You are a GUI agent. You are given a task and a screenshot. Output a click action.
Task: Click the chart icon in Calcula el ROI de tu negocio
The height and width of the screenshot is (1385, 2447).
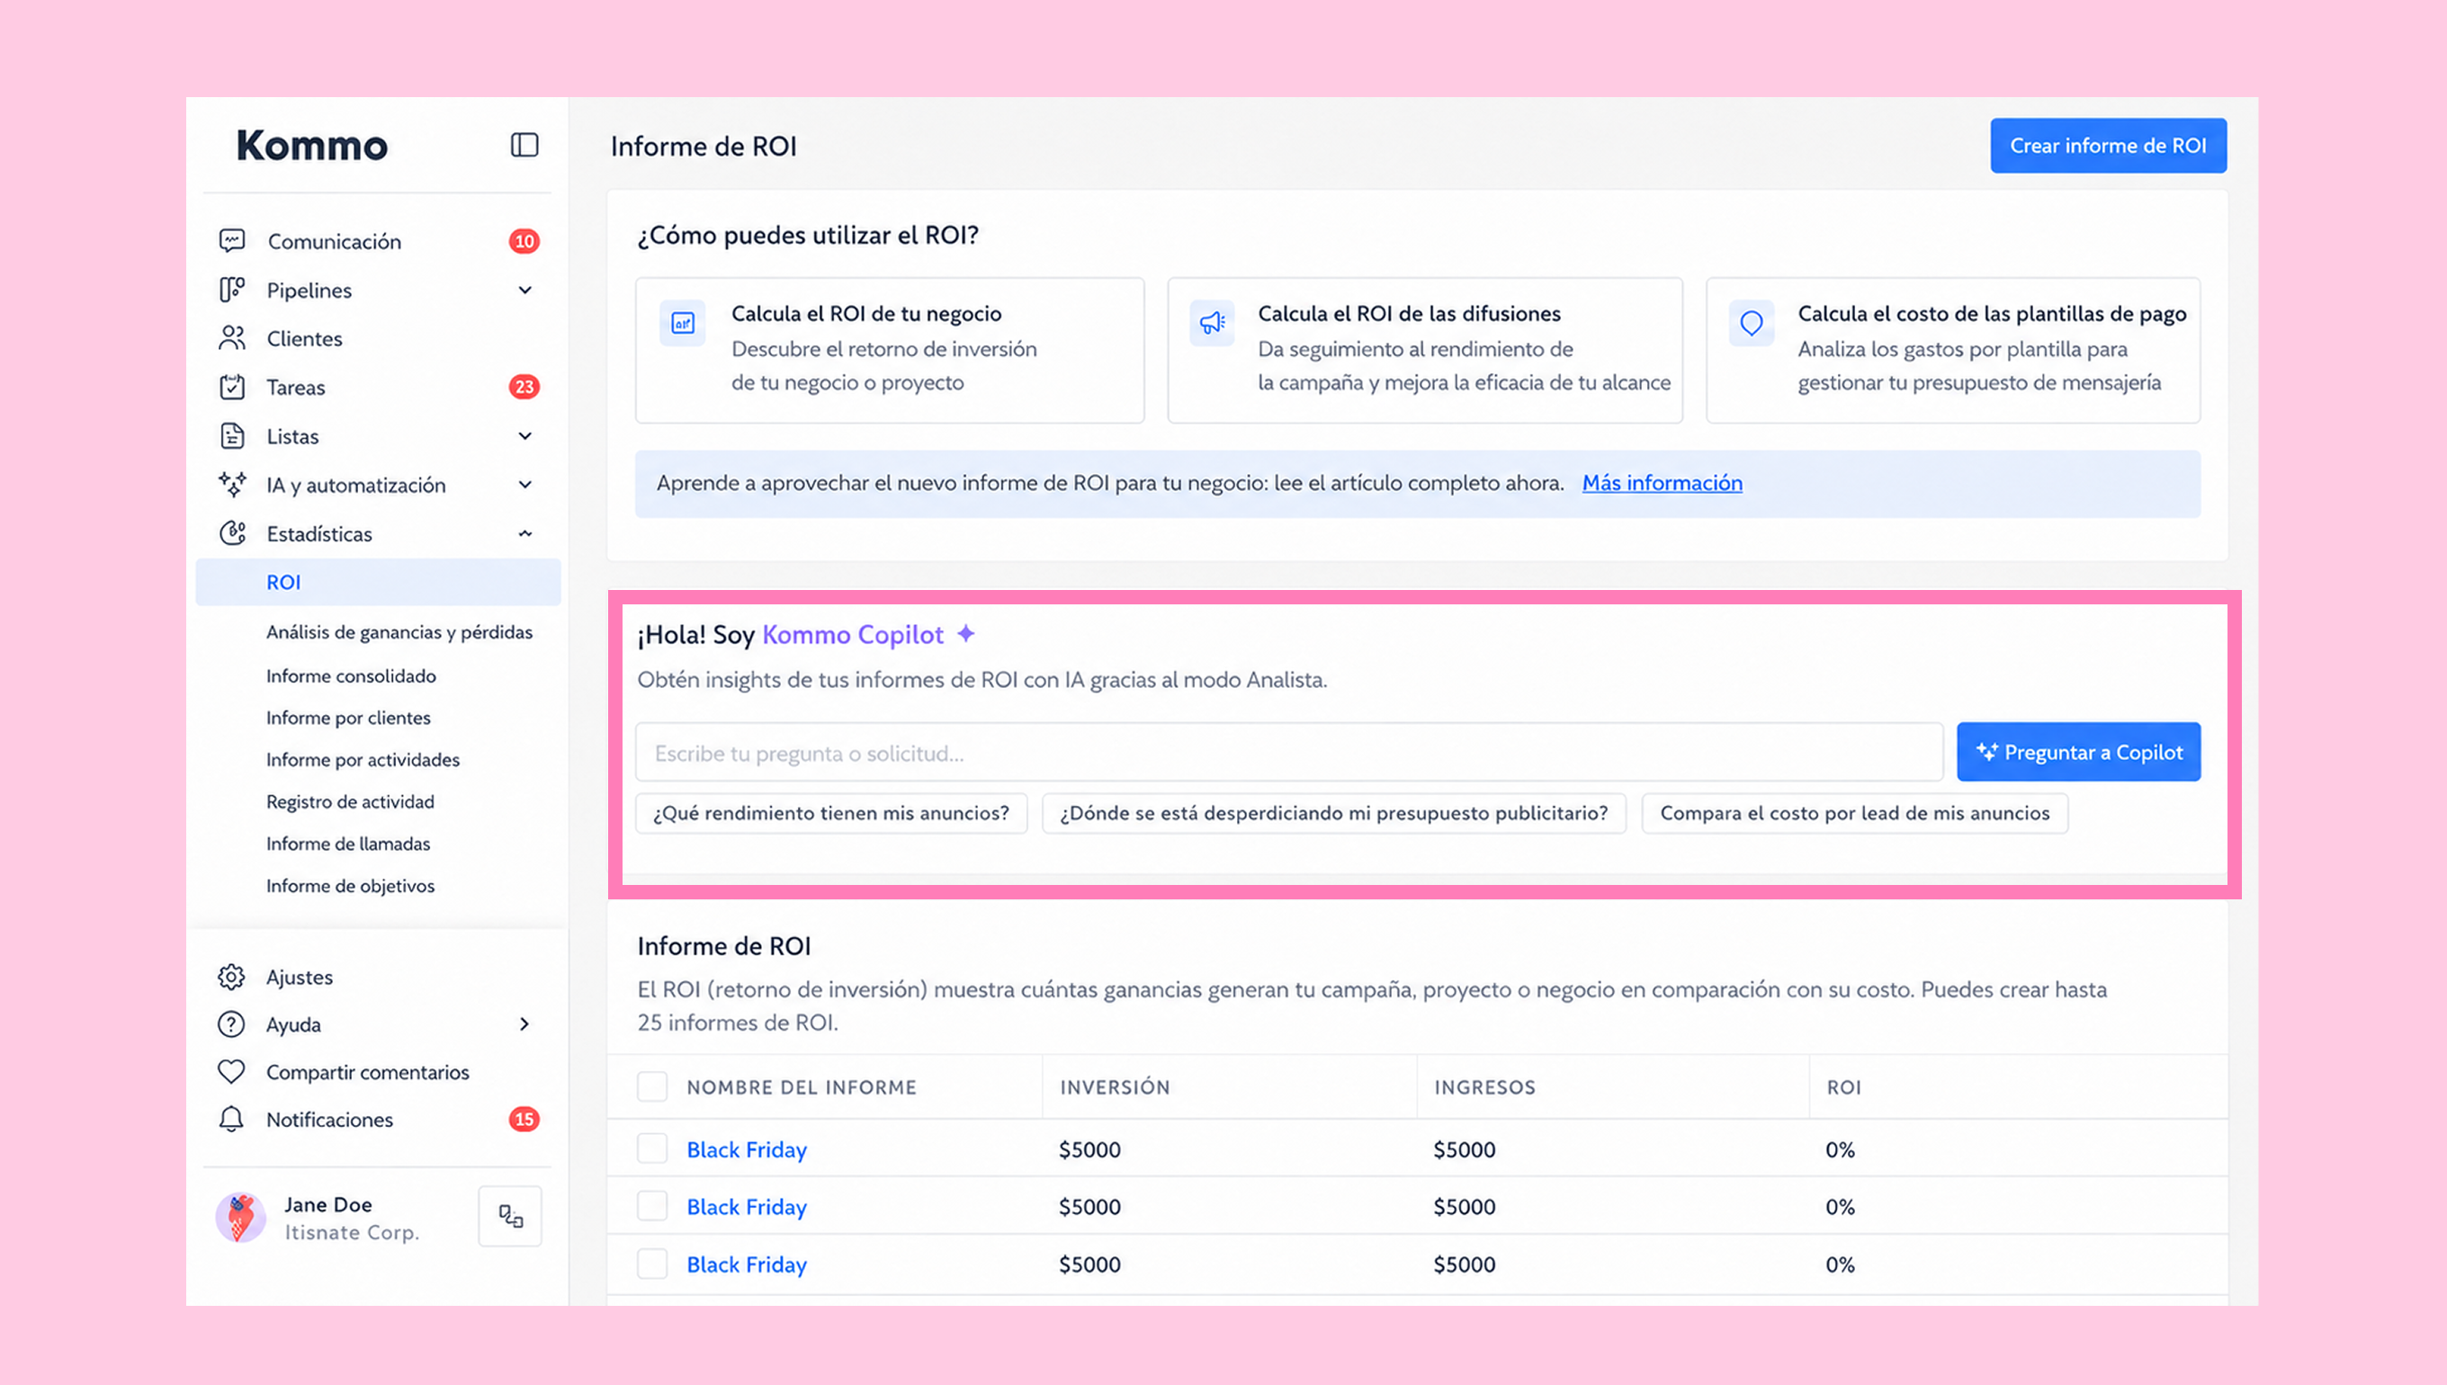pyautogui.click(x=682, y=324)
